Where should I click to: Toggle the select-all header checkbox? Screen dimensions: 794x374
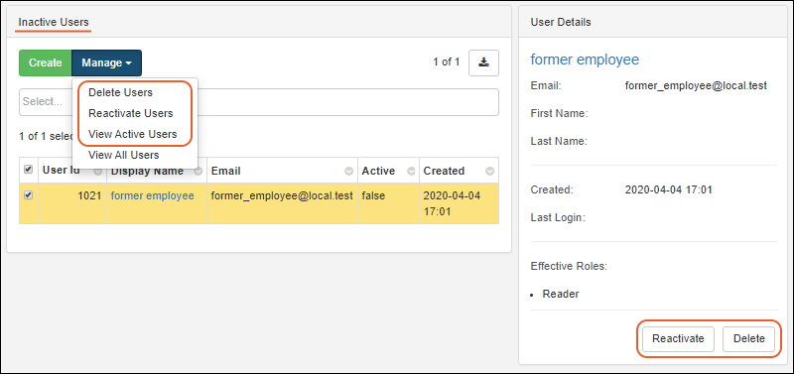[x=29, y=170]
